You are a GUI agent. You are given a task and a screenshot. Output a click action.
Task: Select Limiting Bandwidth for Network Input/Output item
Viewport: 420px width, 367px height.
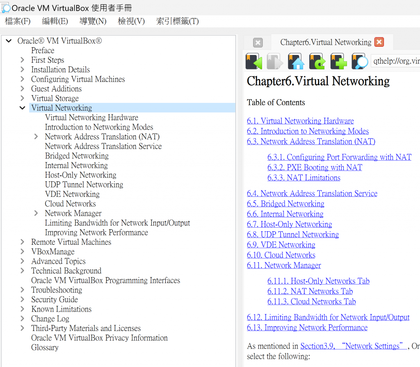(x=117, y=223)
